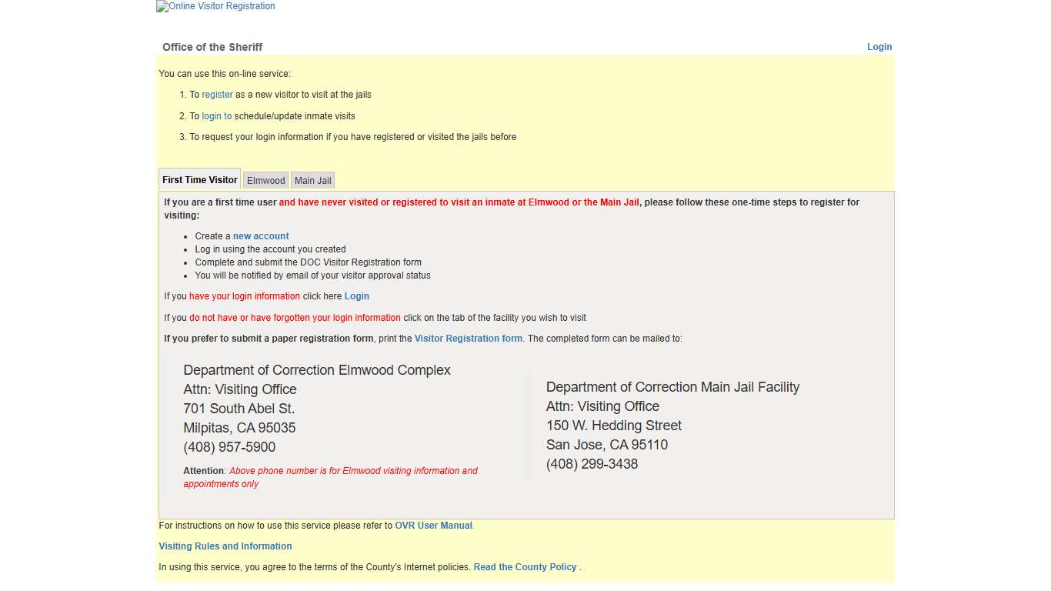View Visiting Rules and Information

pos(225,546)
